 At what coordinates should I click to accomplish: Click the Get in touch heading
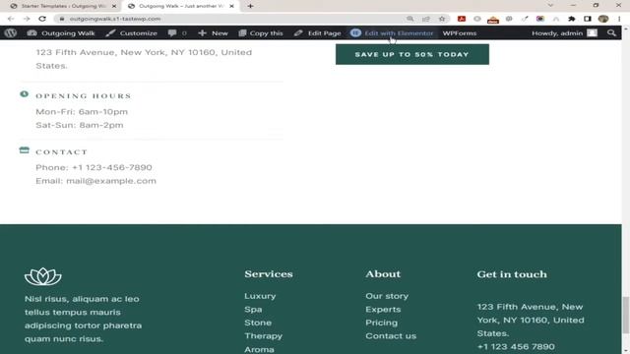click(512, 274)
